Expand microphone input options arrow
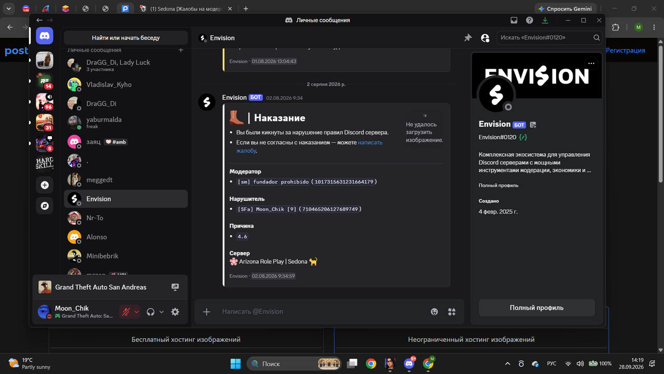 coord(136,312)
